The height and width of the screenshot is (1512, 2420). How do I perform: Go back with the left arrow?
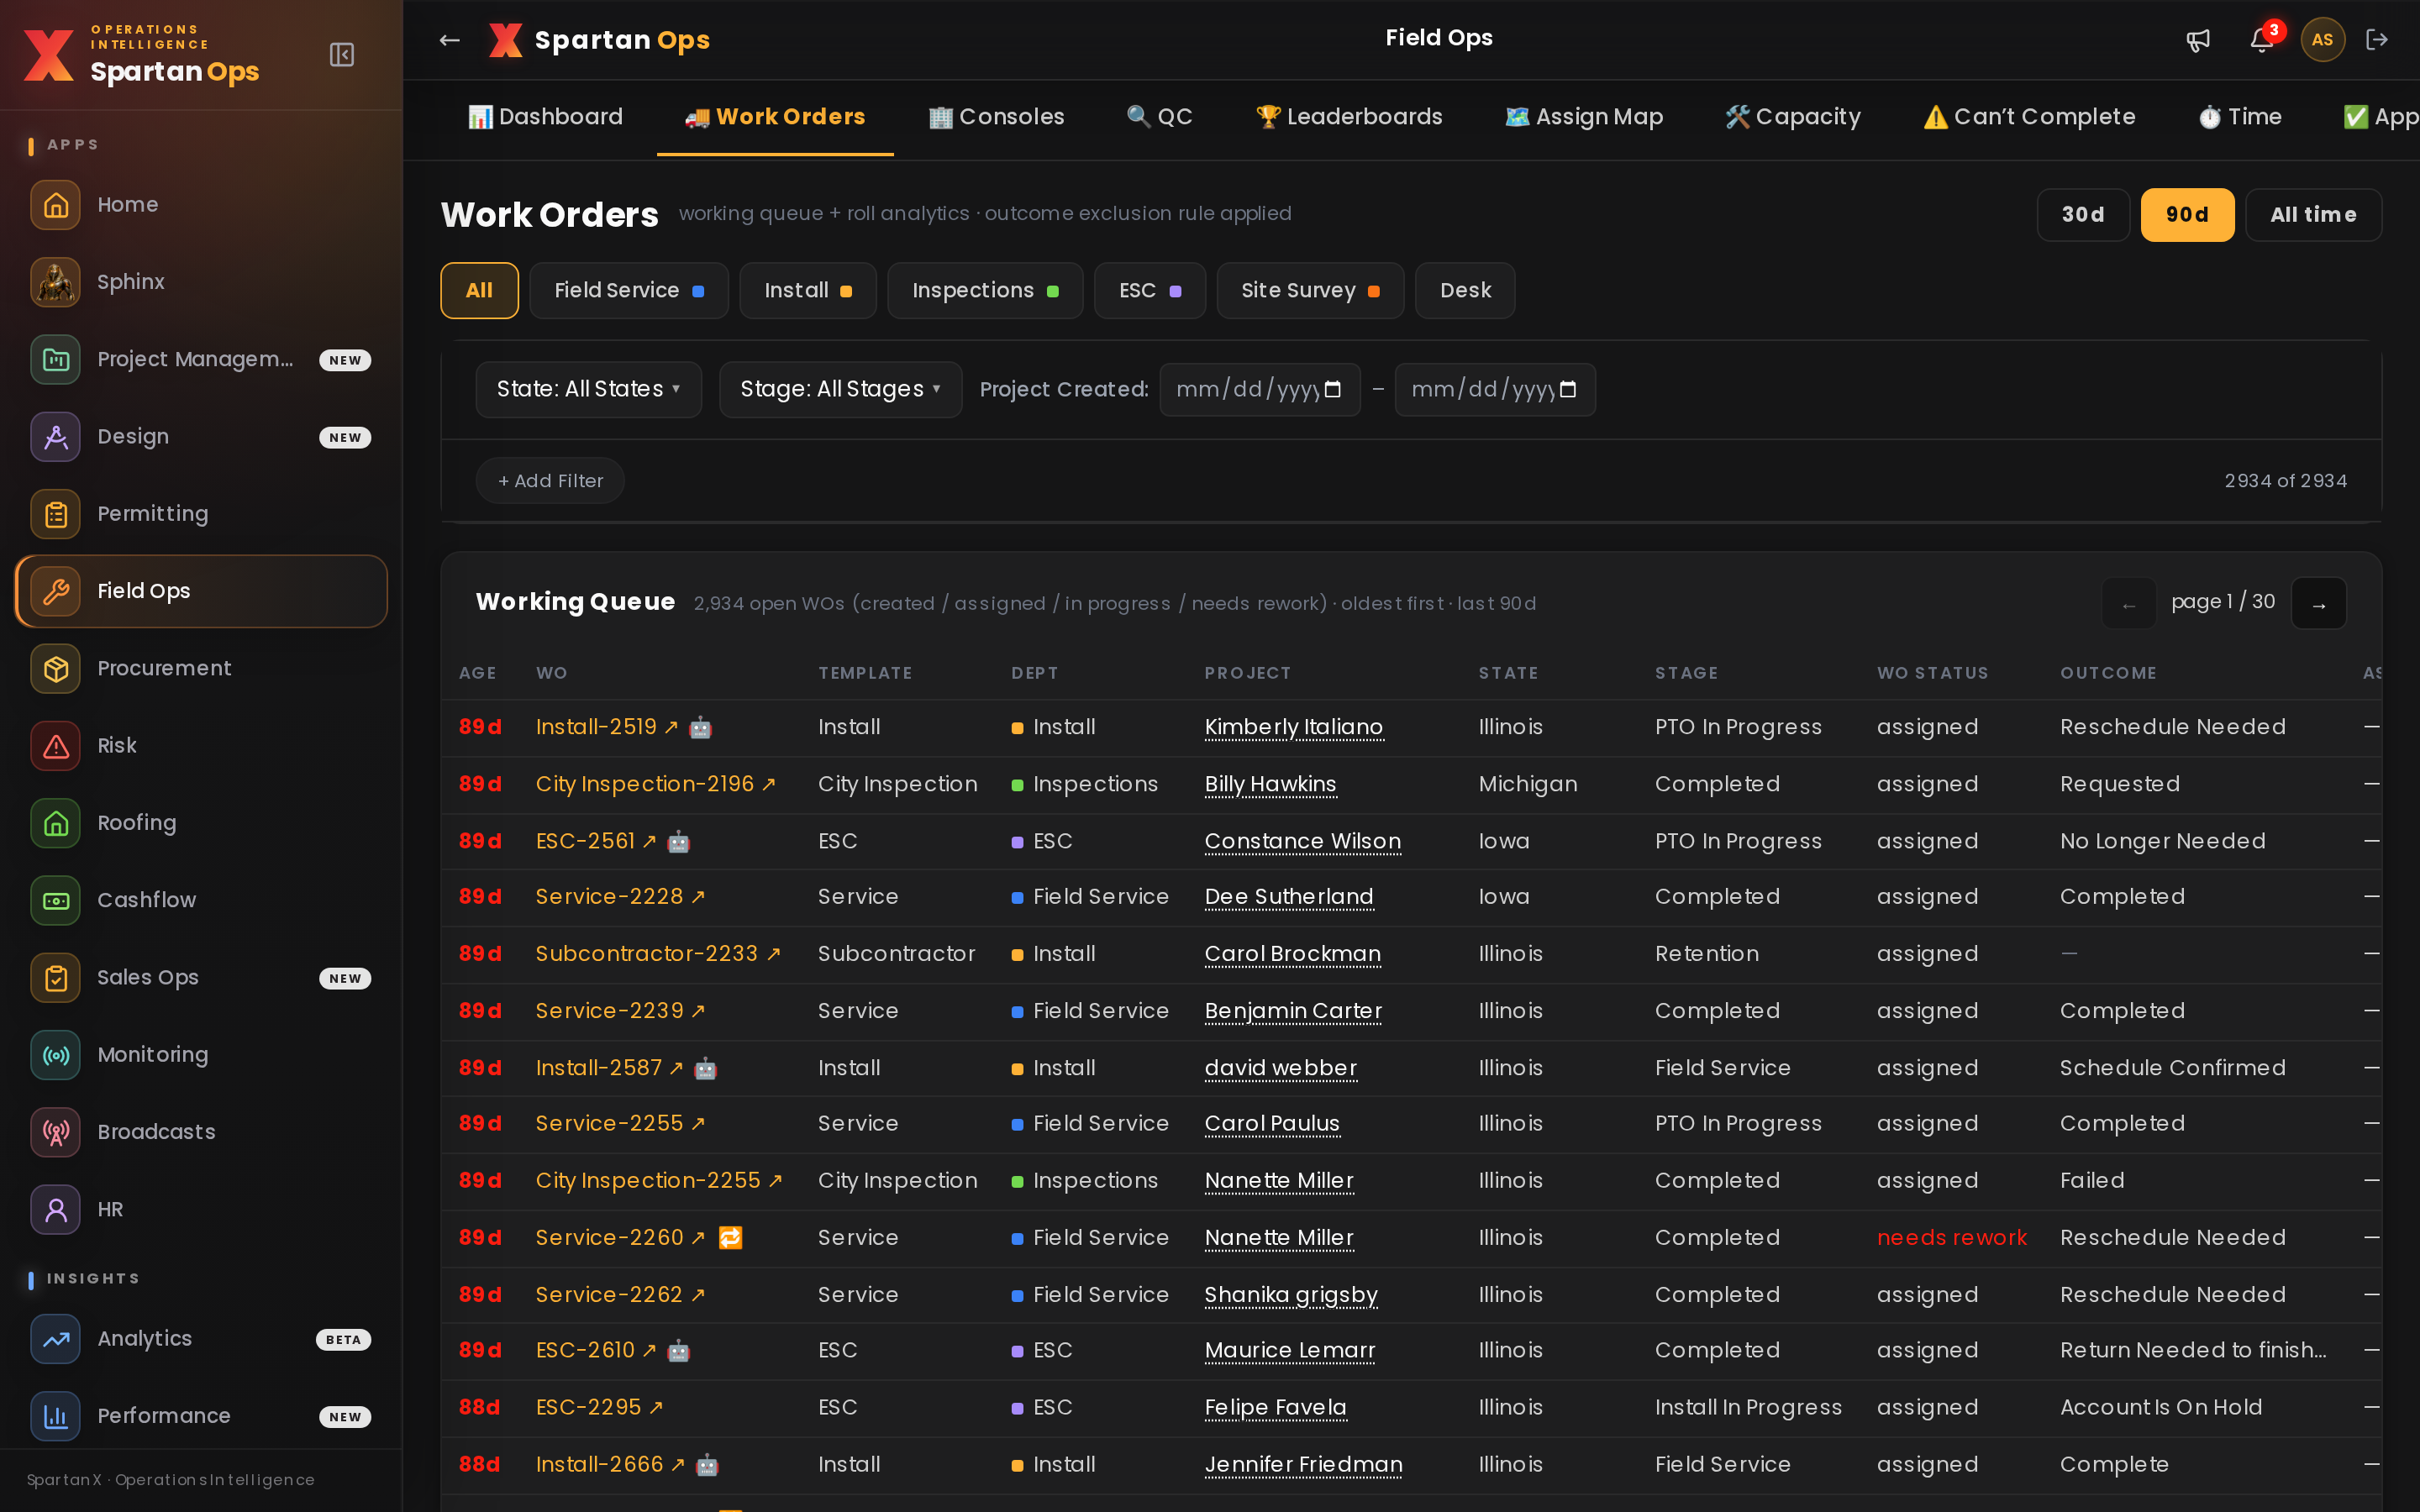click(x=450, y=40)
